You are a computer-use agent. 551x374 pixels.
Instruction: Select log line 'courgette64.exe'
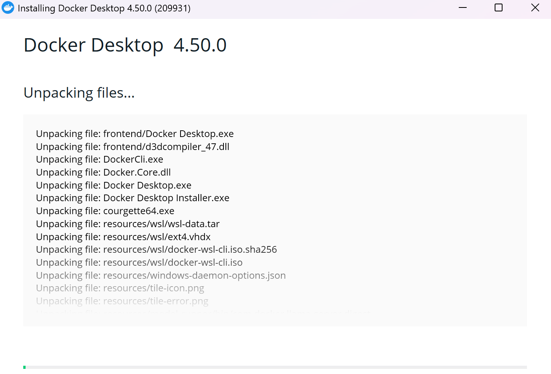tap(105, 211)
